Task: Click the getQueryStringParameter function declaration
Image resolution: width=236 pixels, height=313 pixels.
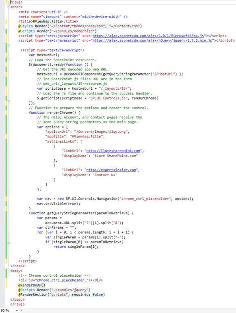Action: tap(71, 213)
